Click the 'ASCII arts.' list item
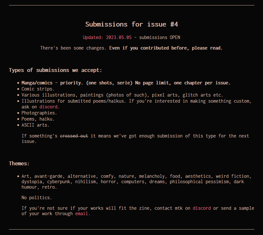The image size is (263, 235). 35,125
